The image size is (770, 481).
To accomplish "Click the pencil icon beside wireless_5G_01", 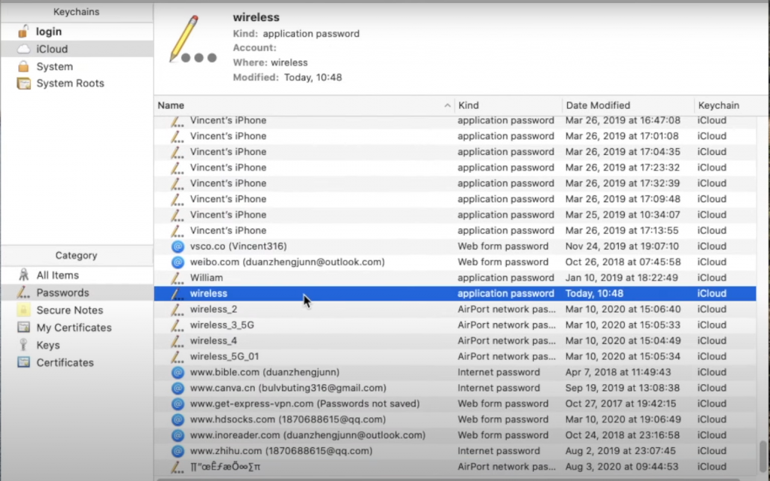I will [x=177, y=356].
